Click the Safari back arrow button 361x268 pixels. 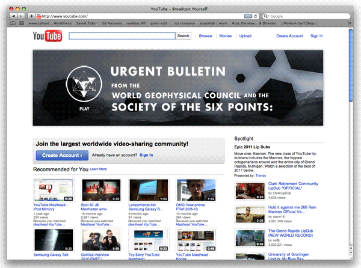coord(13,16)
